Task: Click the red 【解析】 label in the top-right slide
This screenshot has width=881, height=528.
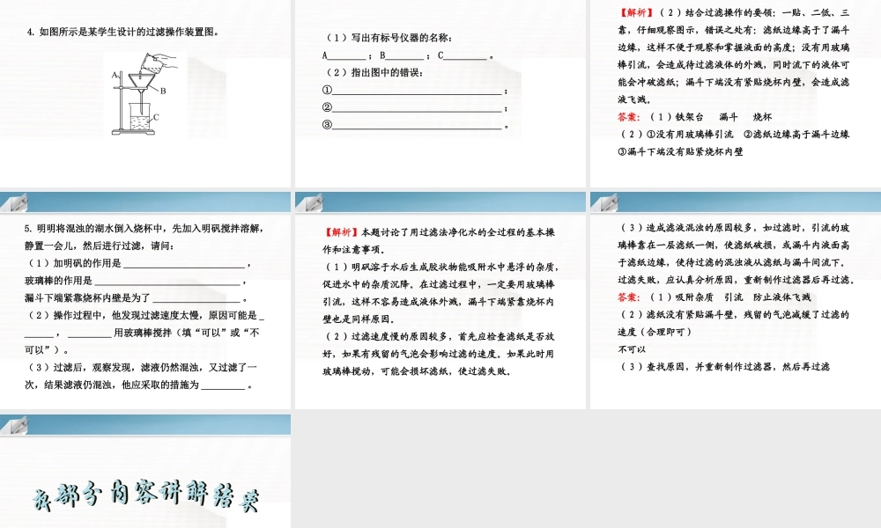Action: coord(636,13)
